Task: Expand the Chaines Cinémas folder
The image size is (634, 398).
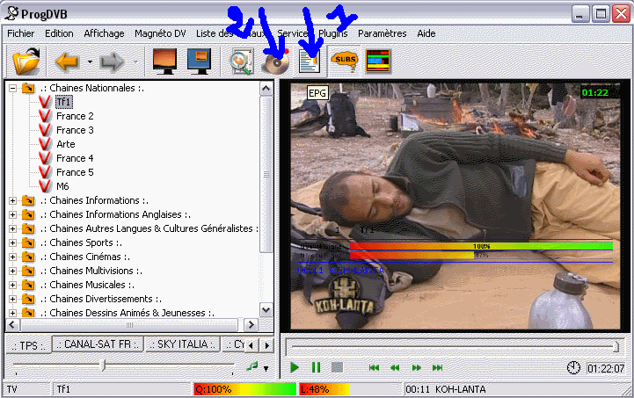Action: tap(12, 257)
